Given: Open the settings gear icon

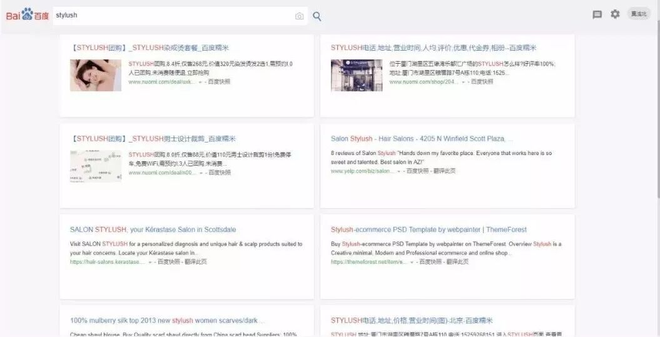Looking at the screenshot, I should 615,14.
